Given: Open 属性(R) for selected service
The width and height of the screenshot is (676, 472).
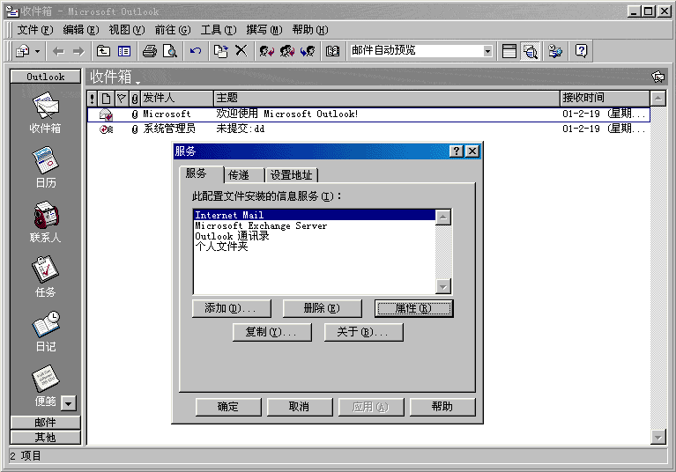Looking at the screenshot, I should (x=414, y=308).
